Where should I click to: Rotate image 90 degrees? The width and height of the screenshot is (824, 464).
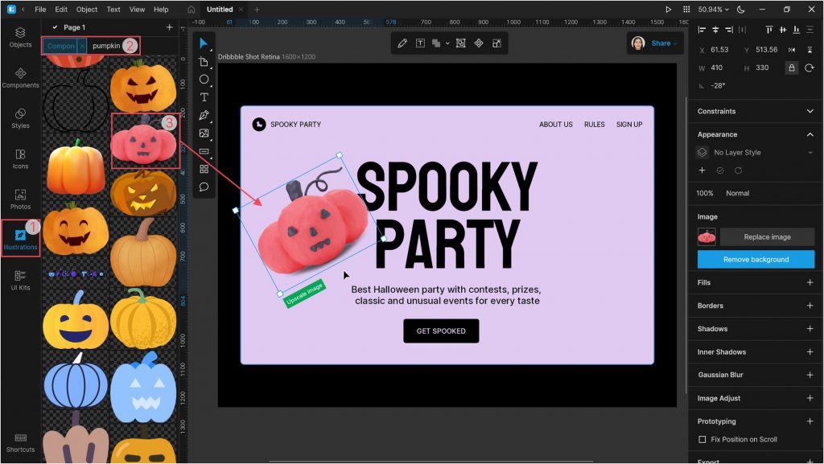[810, 68]
